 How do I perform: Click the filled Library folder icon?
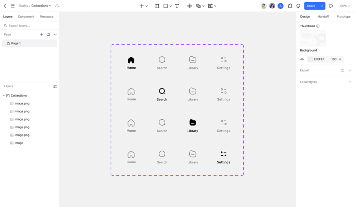point(193,122)
